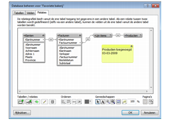Viewport: 169px width, 126px height.
Task: Click the Klantnaam field in Facturen
Action: pyautogui.click(x=65, y=51)
